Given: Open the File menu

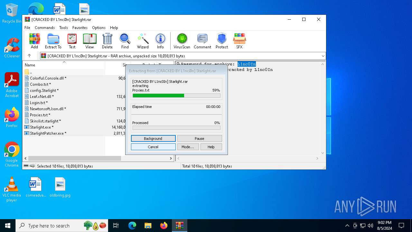Looking at the screenshot, I should [27, 28].
